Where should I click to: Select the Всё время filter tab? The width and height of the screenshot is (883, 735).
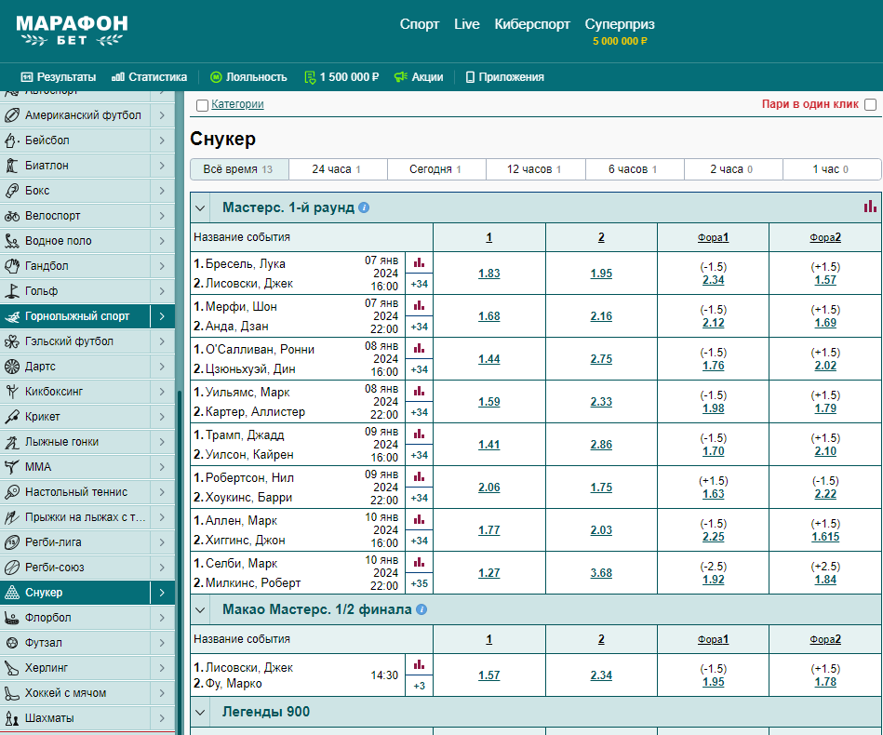[239, 169]
